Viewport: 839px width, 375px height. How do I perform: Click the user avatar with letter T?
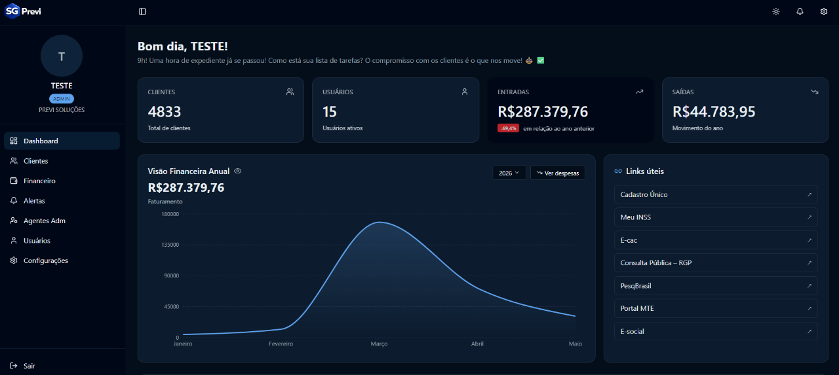pos(62,56)
